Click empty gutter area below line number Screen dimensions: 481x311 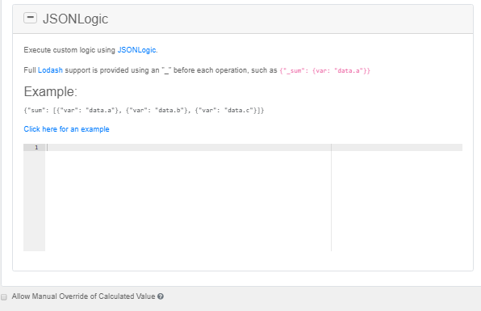coord(35,201)
